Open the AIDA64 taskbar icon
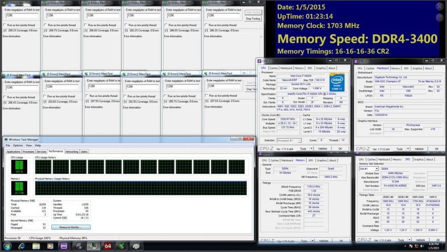Viewport: 447px width, 252px height. tap(108, 246)
